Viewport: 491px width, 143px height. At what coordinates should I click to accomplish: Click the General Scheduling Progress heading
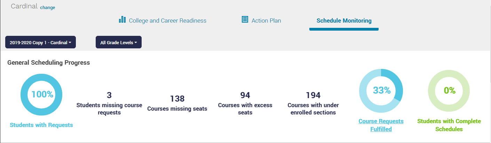pyautogui.click(x=49, y=63)
